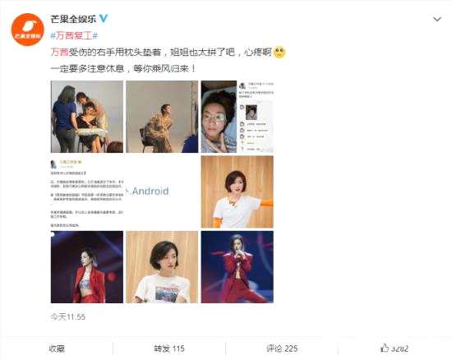Screen dimensions: 452x360
Task: Open the orange mango profile avatar
Action: 27,30
